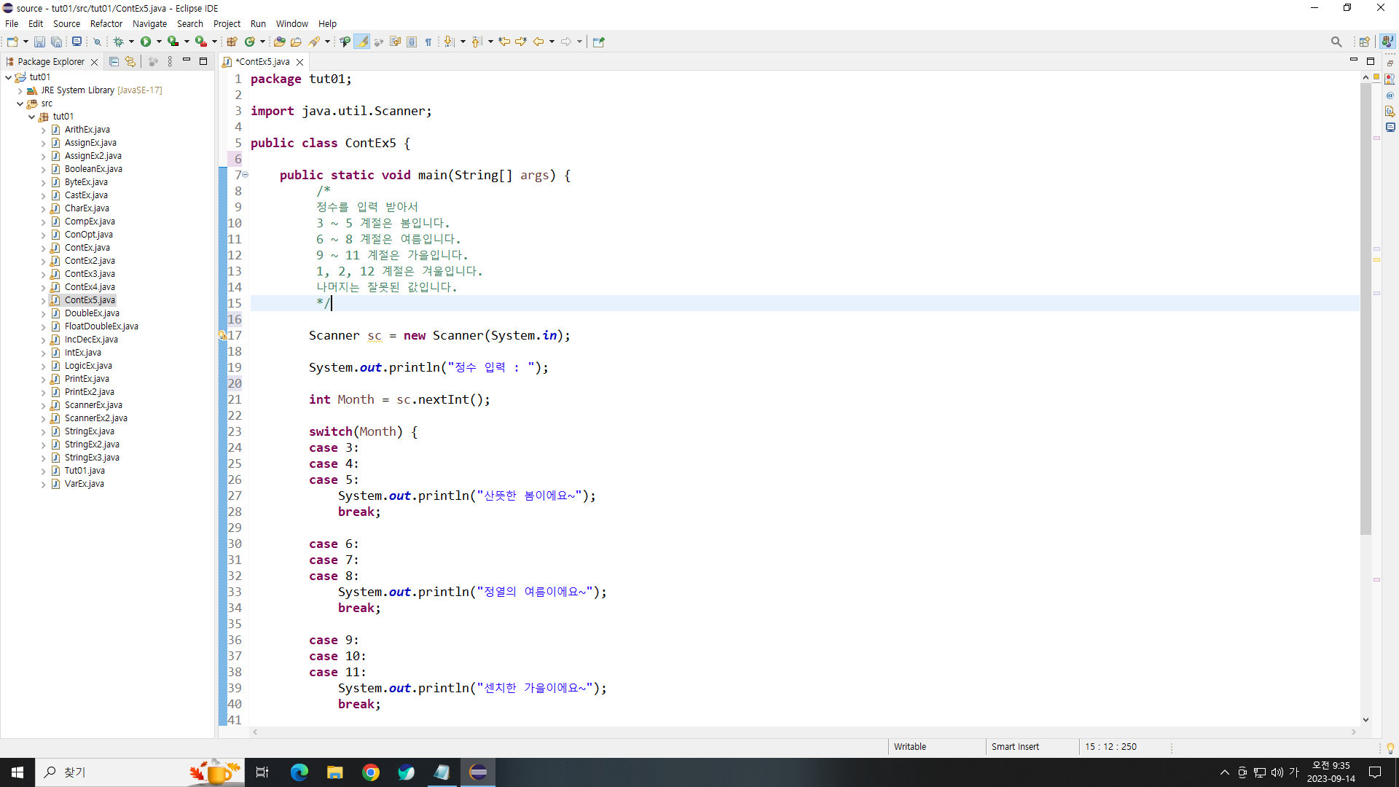The height and width of the screenshot is (787, 1399).
Task: Select Tut01.java in the tree
Action: (x=85, y=471)
